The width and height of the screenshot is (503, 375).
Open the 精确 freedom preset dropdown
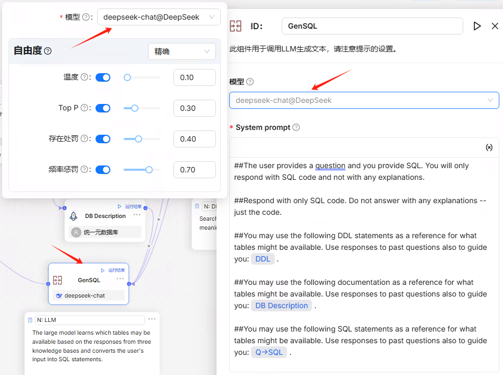tap(182, 51)
